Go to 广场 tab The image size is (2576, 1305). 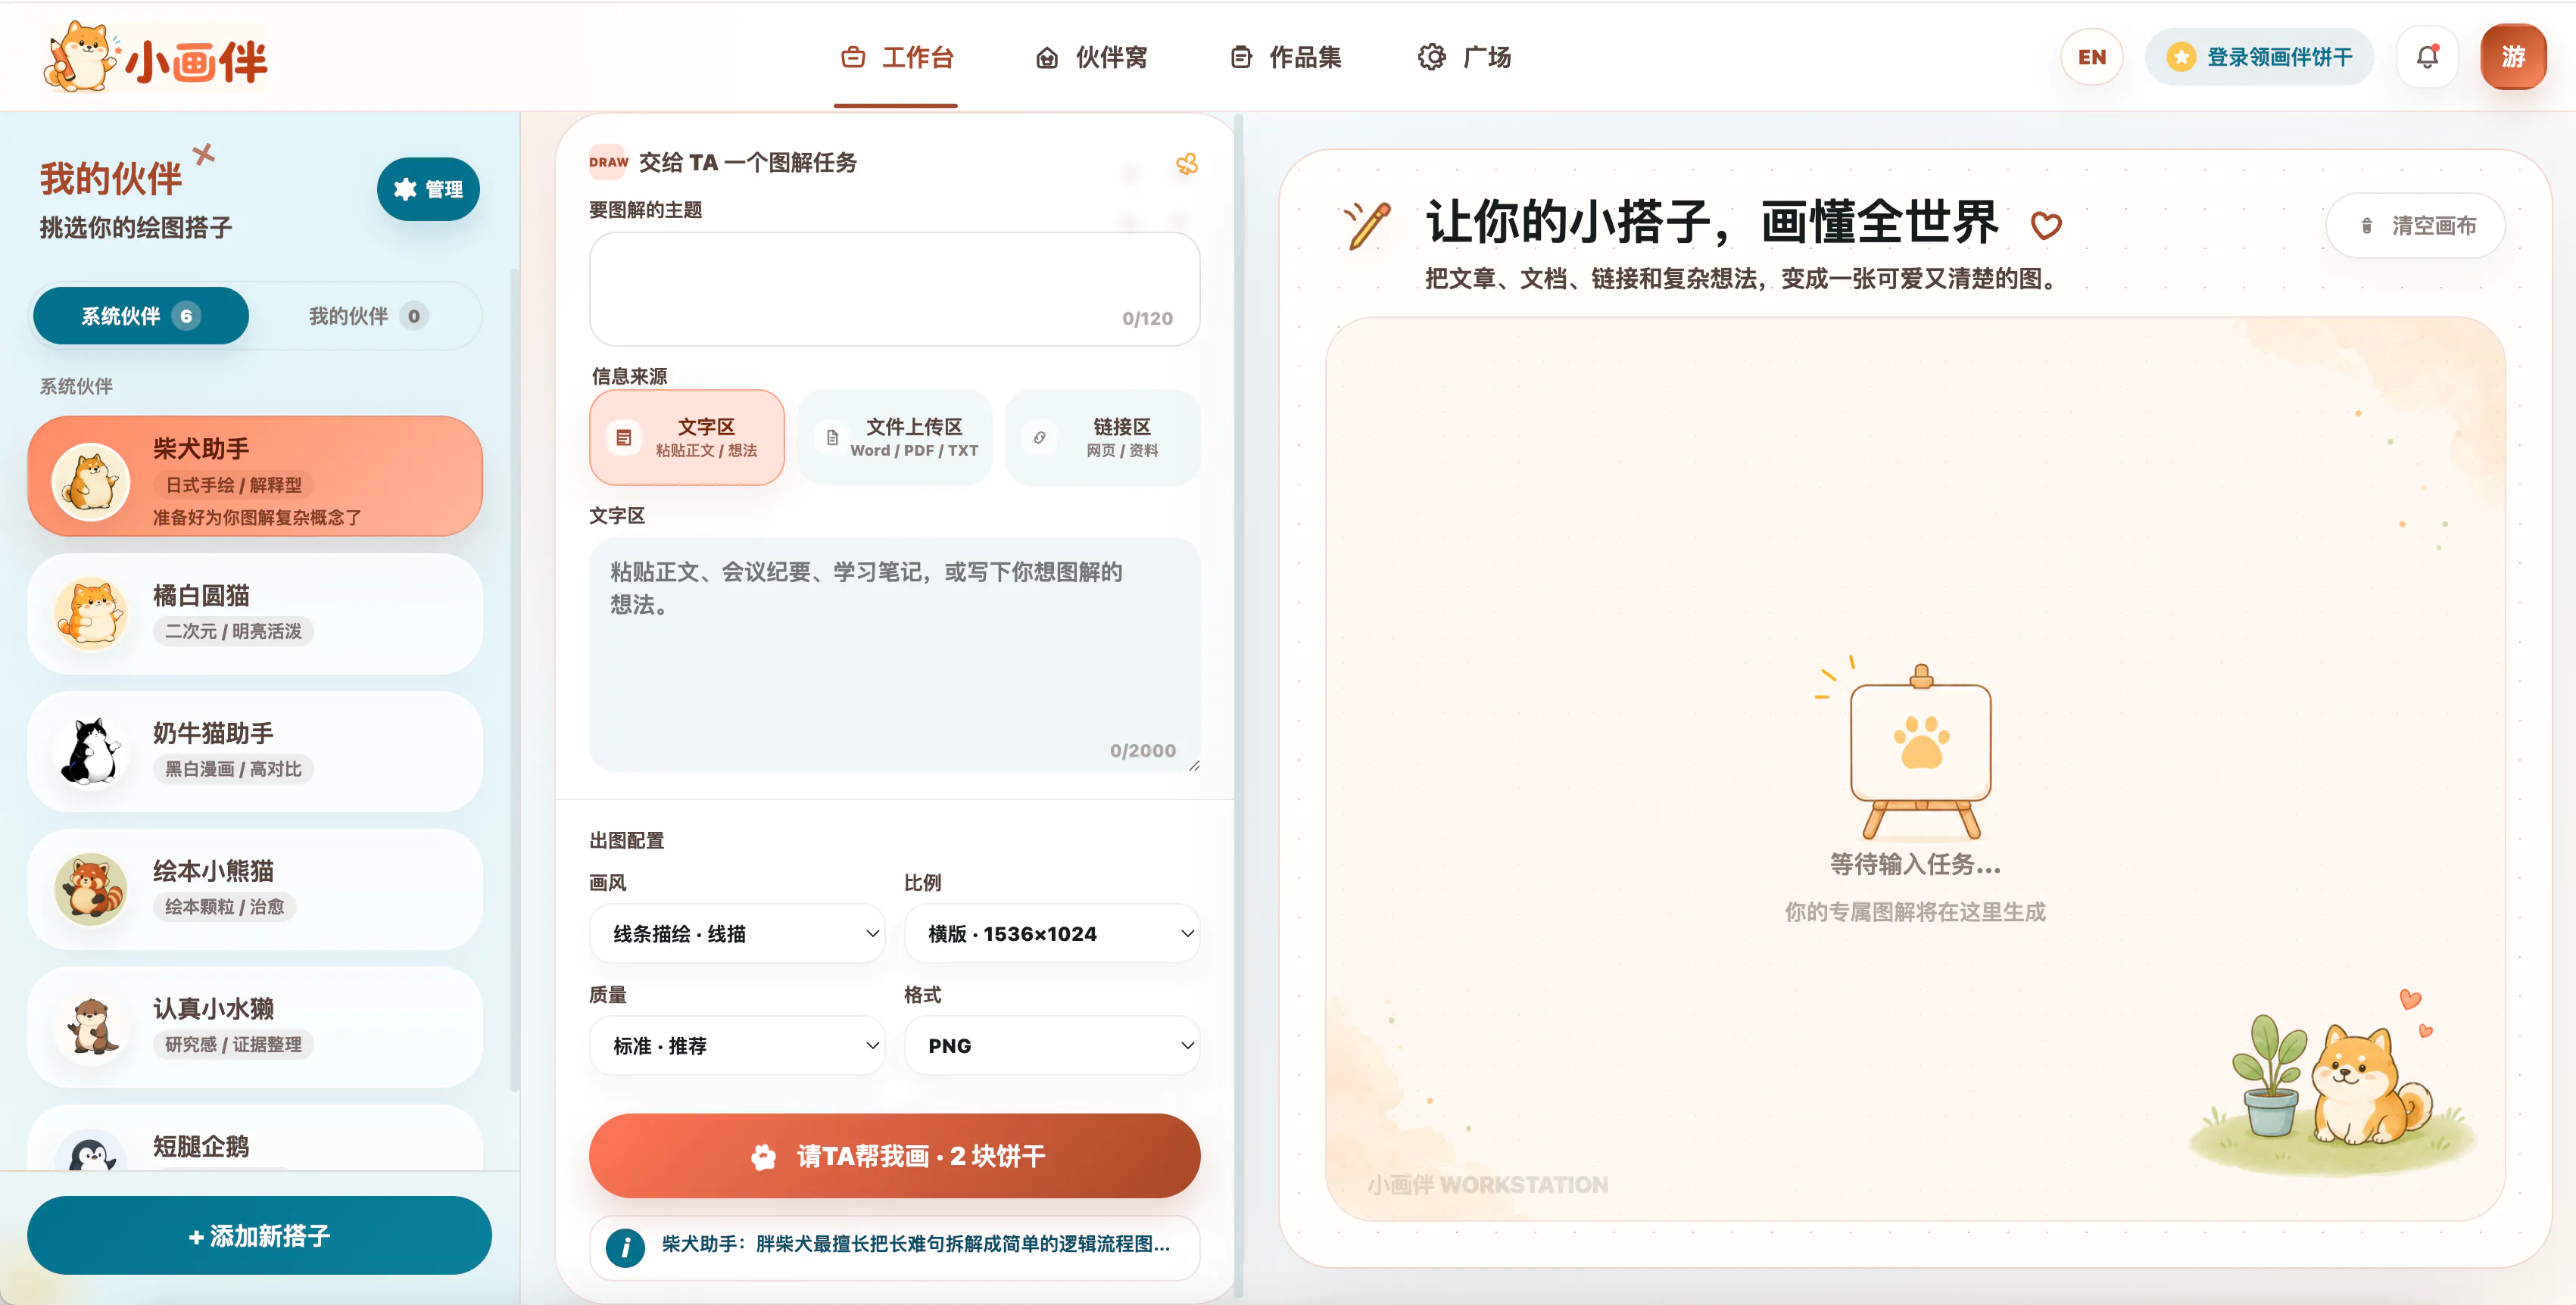point(1464,57)
